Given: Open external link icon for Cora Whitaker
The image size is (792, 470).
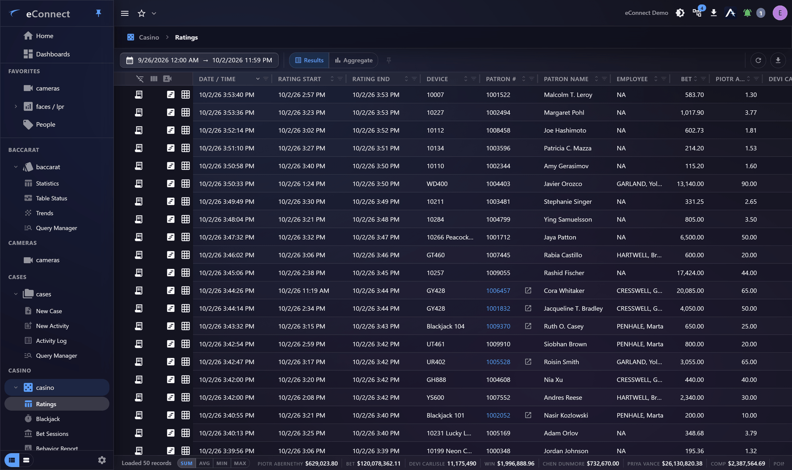Looking at the screenshot, I should (528, 290).
